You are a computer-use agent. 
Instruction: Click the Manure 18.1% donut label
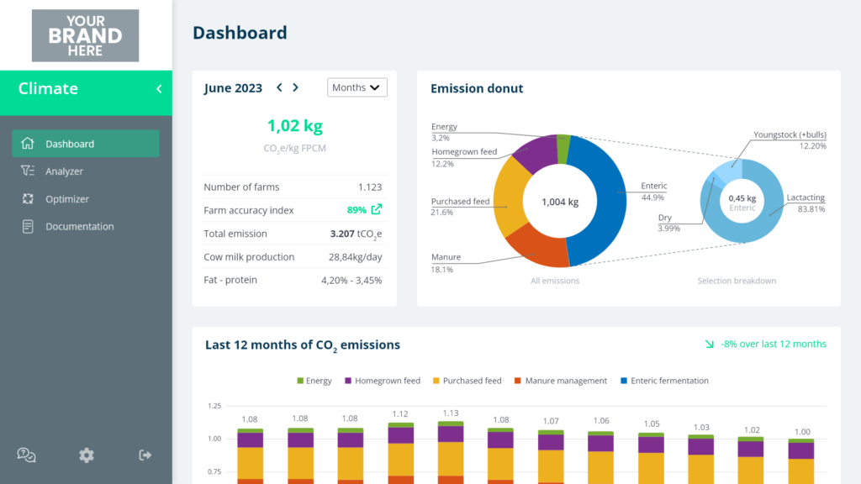446,263
